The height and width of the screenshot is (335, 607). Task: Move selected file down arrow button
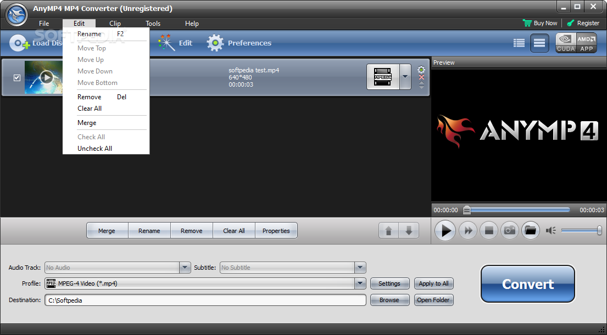pos(409,231)
